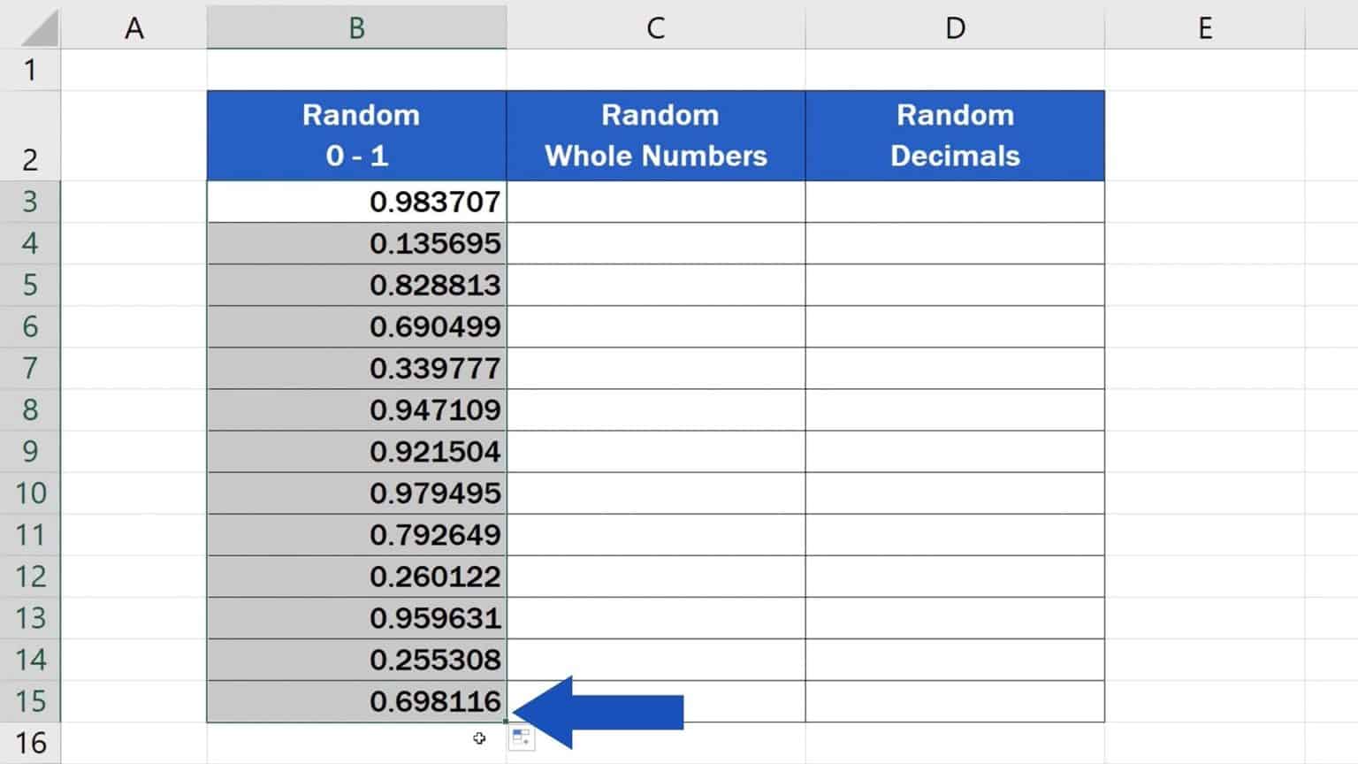Viewport: 1358px width, 764px height.
Task: Select row 1 header
Action: click(x=30, y=70)
